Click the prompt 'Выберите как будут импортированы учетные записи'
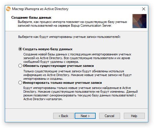The image size is (154, 128). [69, 37]
